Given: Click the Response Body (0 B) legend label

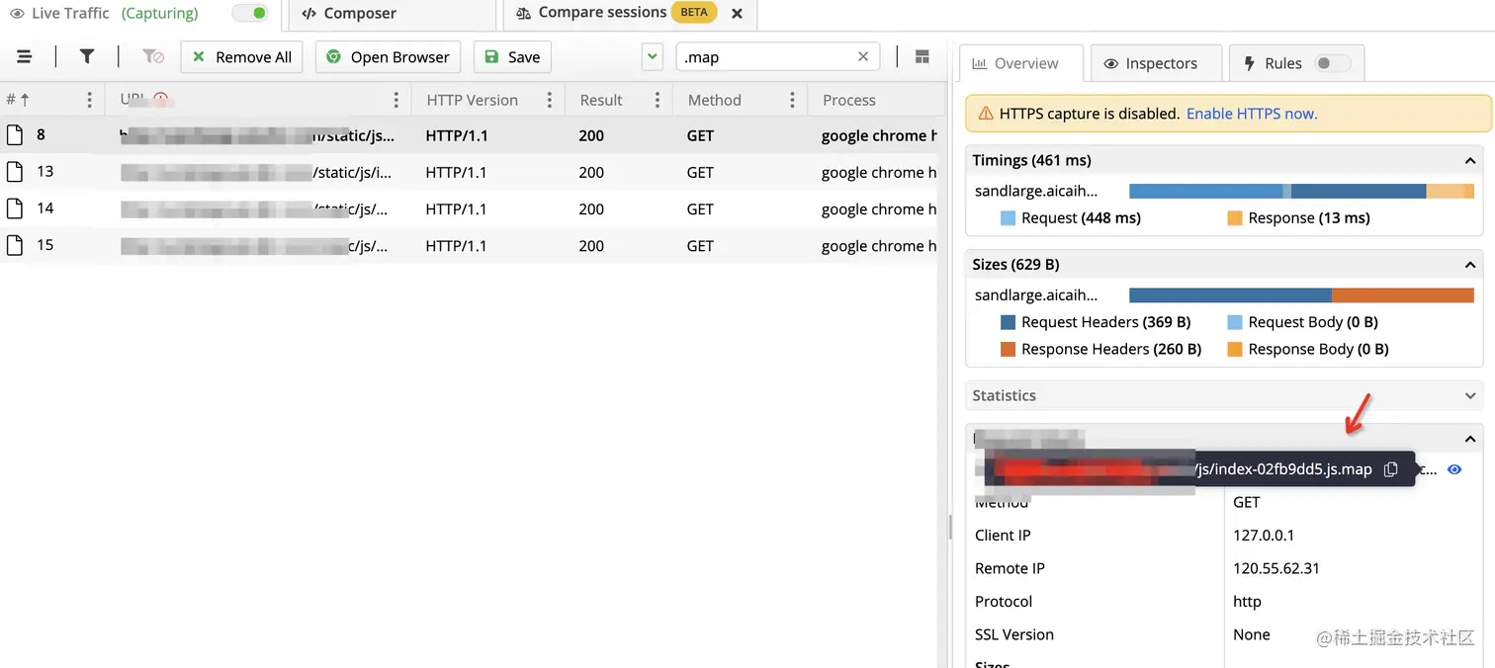Looking at the screenshot, I should (x=1318, y=349).
